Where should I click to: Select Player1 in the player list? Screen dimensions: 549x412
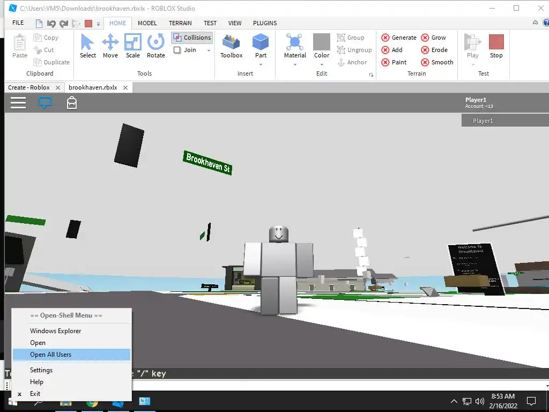pyautogui.click(x=505, y=121)
